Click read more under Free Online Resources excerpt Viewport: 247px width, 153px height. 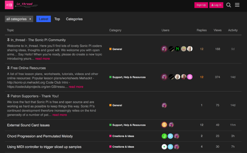[76, 87]
